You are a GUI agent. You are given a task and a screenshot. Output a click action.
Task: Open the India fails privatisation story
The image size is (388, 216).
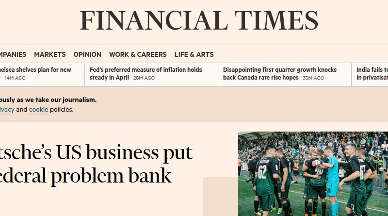click(372, 74)
